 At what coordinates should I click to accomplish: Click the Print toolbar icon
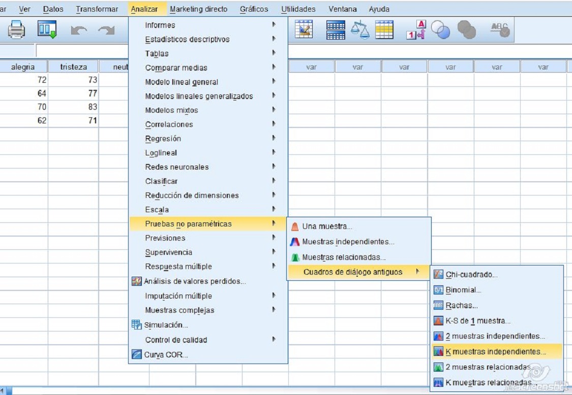16,29
